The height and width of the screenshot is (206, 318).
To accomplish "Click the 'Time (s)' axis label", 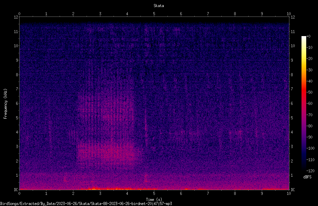I will [x=154, y=200].
